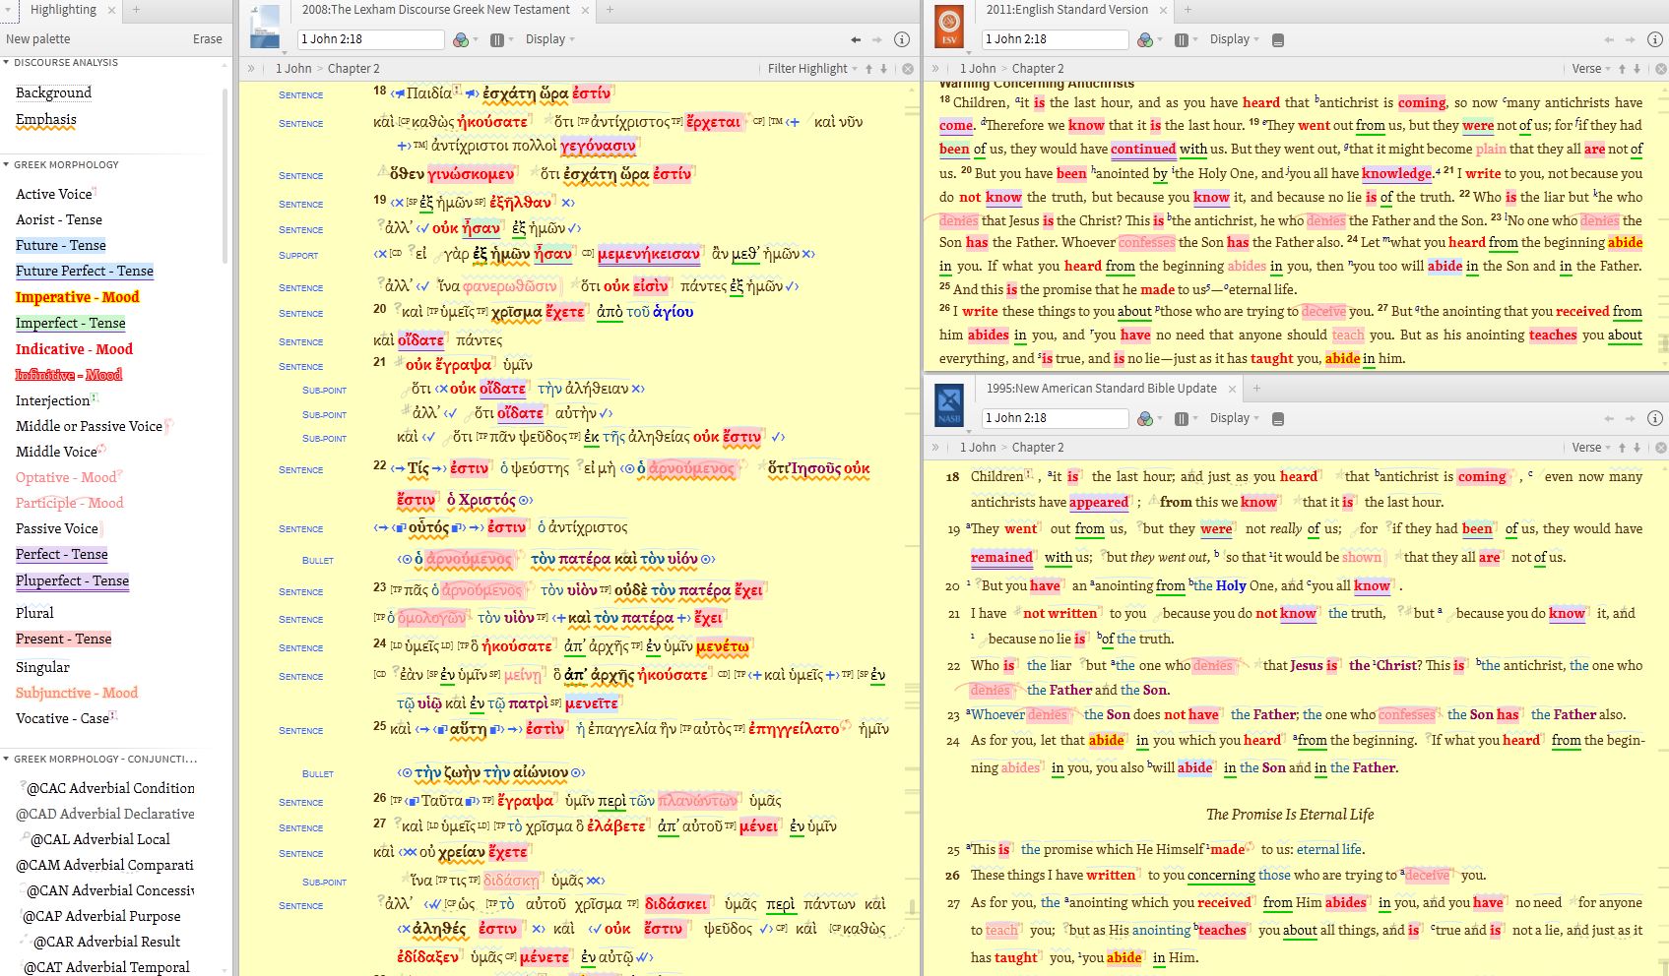Click the reference box in Lexham Greek panel
The height and width of the screenshot is (976, 1669).
[x=371, y=39]
